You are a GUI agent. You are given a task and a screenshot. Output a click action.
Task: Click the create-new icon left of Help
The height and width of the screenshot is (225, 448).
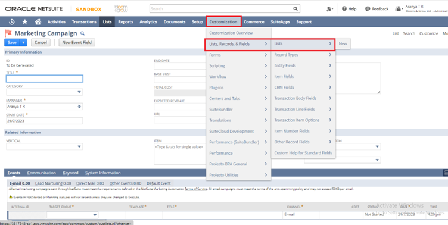329,9
